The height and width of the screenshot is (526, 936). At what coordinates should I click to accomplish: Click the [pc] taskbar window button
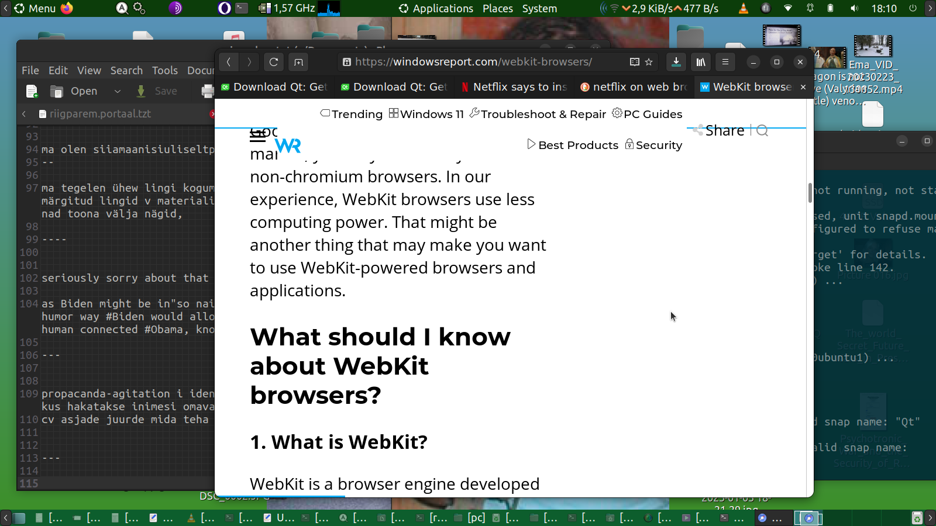pos(470,518)
